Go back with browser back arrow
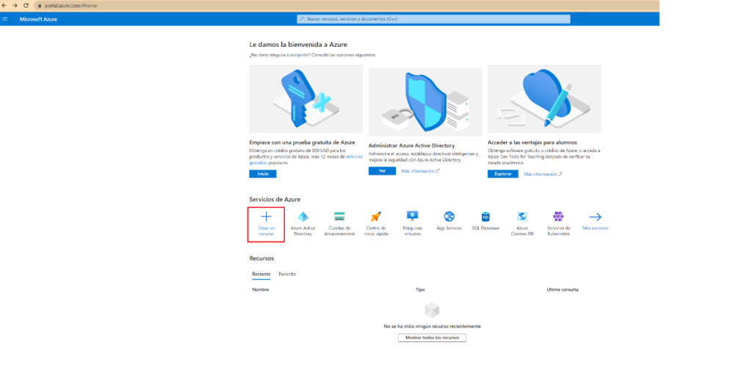 tap(4, 5)
